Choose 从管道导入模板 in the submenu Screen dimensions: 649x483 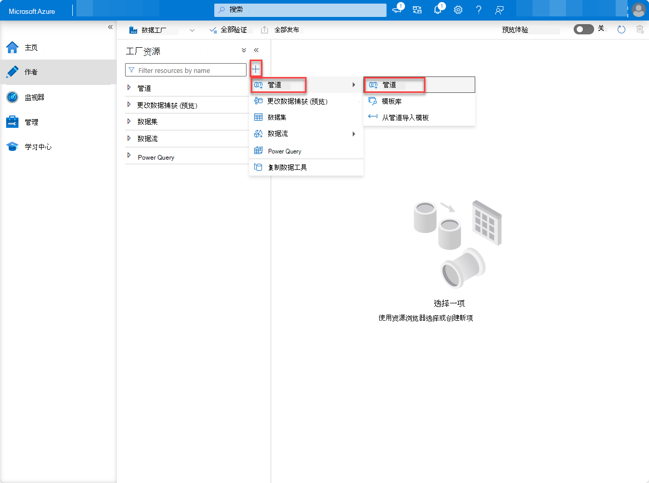tap(419, 118)
